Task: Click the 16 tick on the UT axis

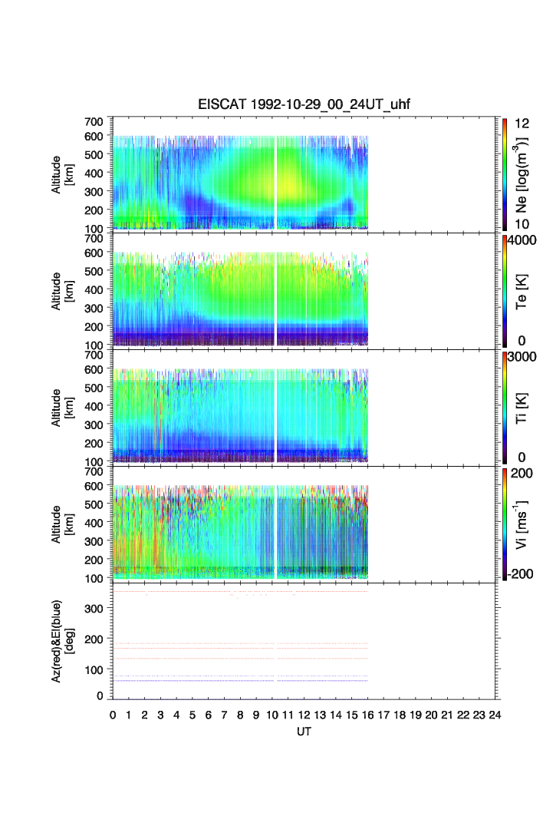Action: point(367,715)
